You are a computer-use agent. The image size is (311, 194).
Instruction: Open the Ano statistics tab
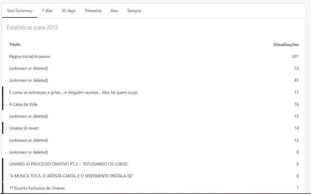click(x=114, y=11)
